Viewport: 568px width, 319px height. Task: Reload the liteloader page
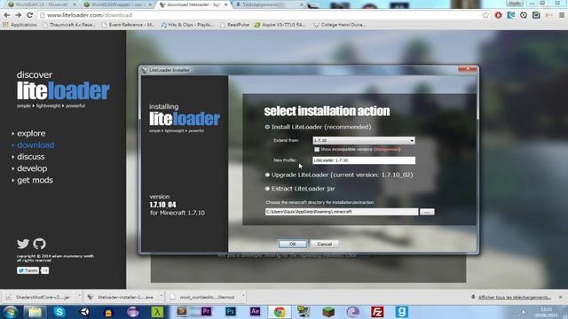point(29,15)
